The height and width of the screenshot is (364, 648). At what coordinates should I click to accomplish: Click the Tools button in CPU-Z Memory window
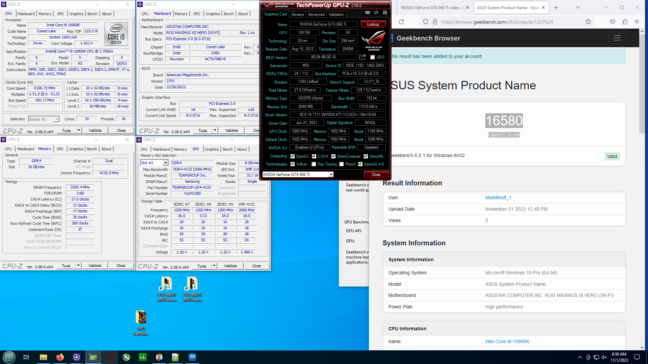coord(66,266)
